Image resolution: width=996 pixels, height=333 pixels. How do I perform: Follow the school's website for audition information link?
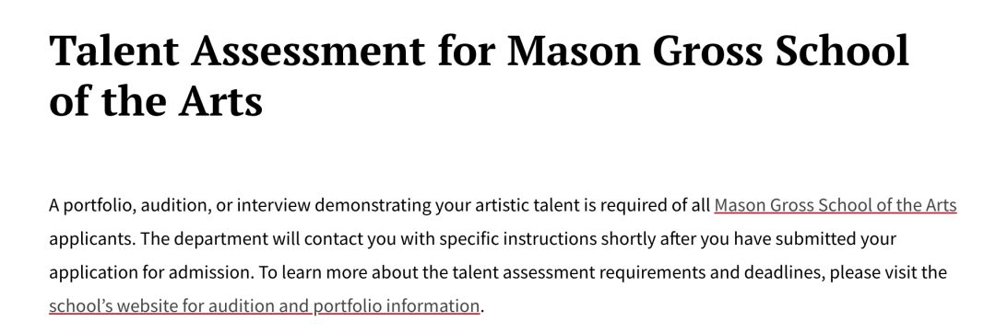pos(265,306)
